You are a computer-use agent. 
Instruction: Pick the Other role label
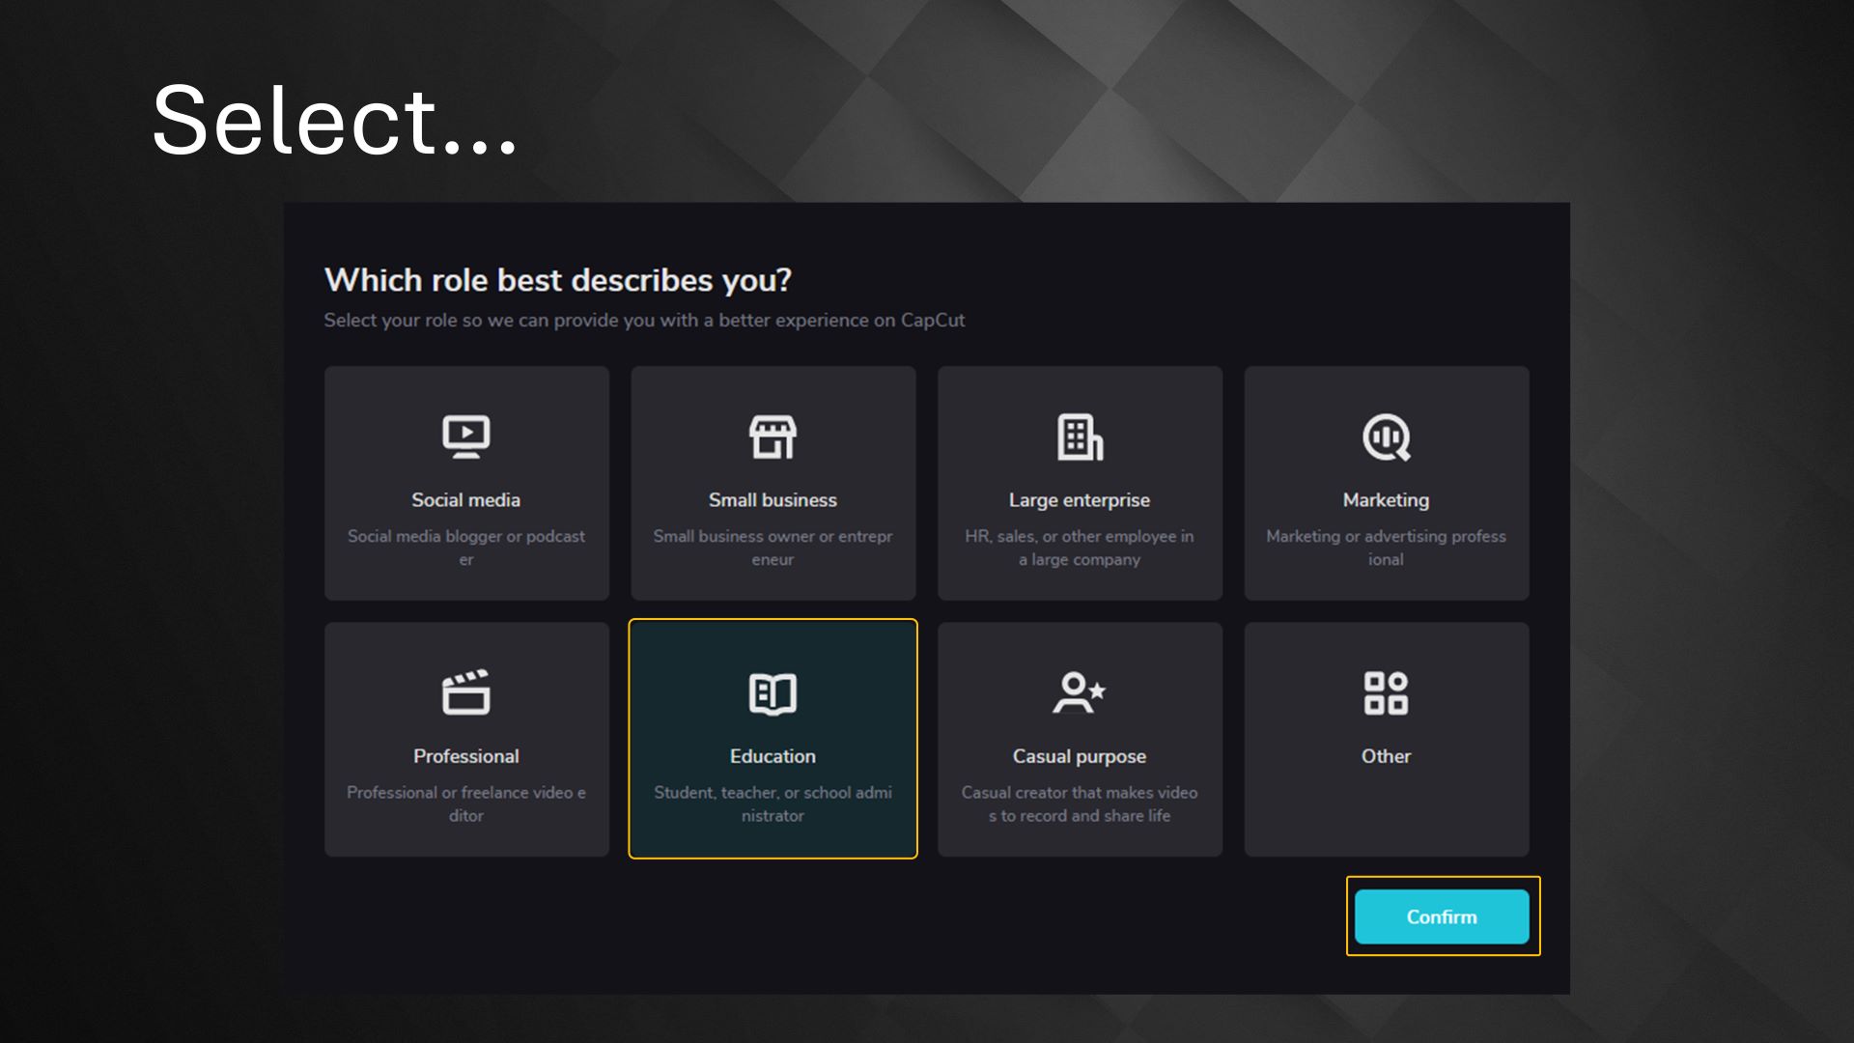tap(1386, 756)
